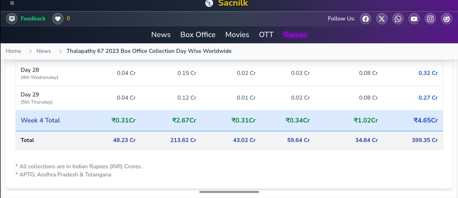Image resolution: width=458 pixels, height=198 pixels.
Task: Click the 43.02 Cr total cell
Action: pos(244,140)
